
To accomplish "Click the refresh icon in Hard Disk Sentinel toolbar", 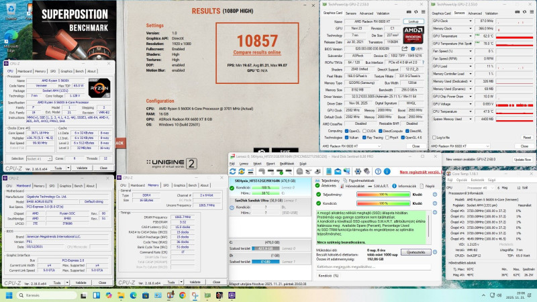I will pyautogui.click(x=232, y=172).
